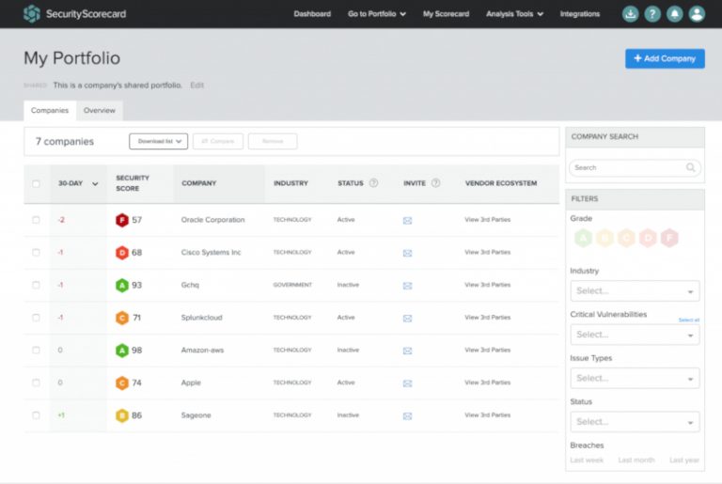
Task: Filter by grade D hexagon
Action: [x=648, y=238]
